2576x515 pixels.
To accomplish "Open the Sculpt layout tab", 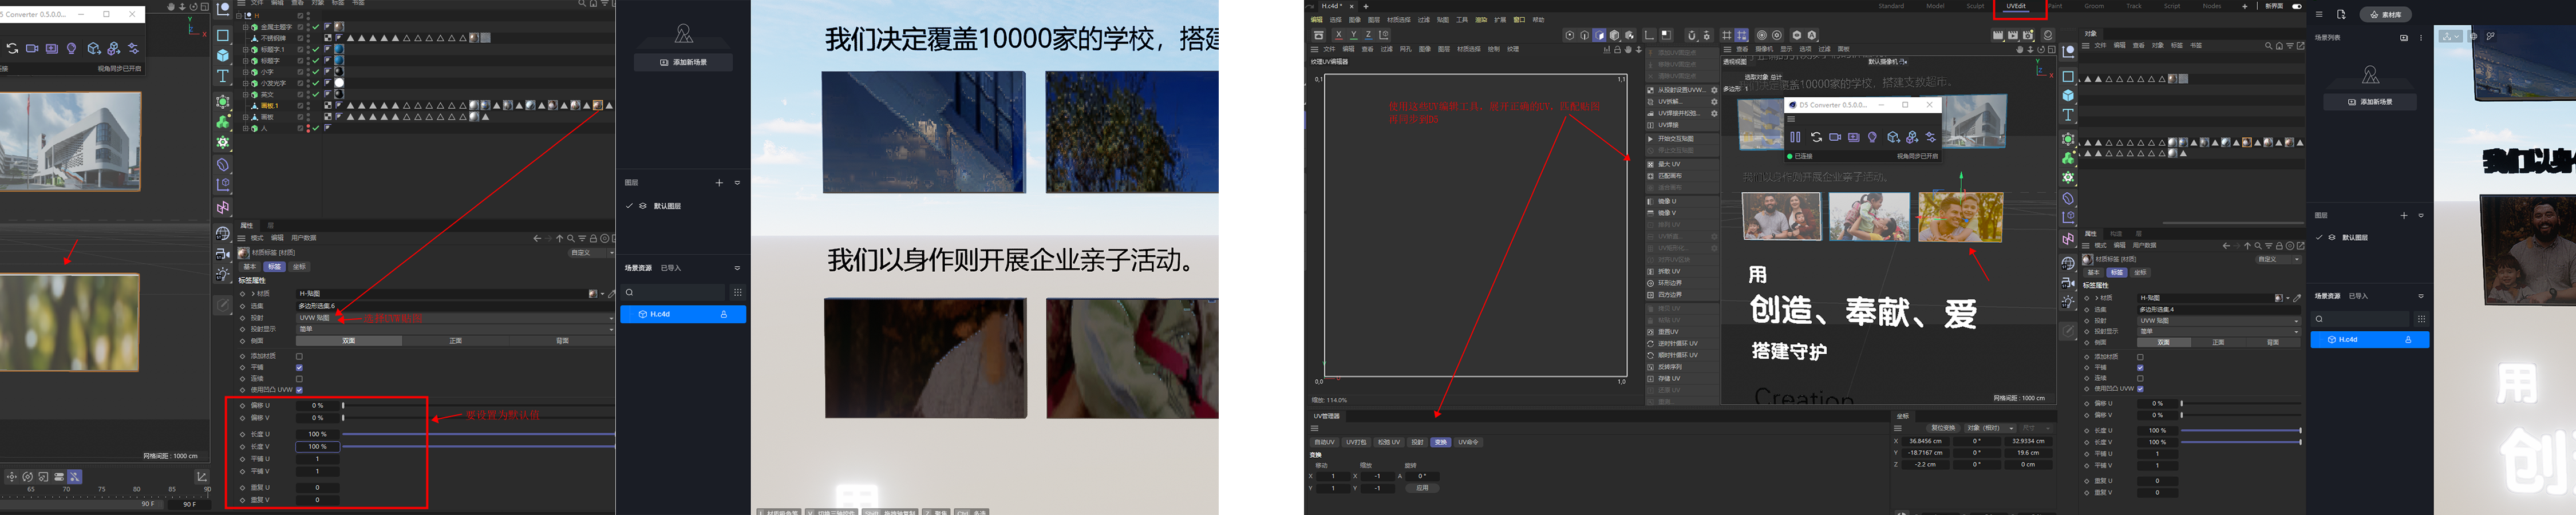I will coord(1976,6).
